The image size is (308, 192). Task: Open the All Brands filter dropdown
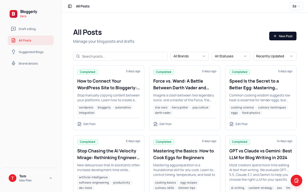pyautogui.click(x=189, y=56)
